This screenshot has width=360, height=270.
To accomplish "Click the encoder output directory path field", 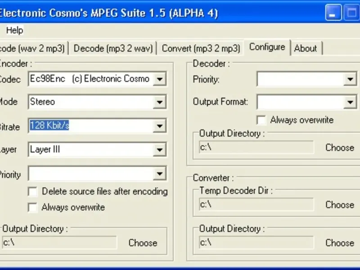I will pos(59,243).
